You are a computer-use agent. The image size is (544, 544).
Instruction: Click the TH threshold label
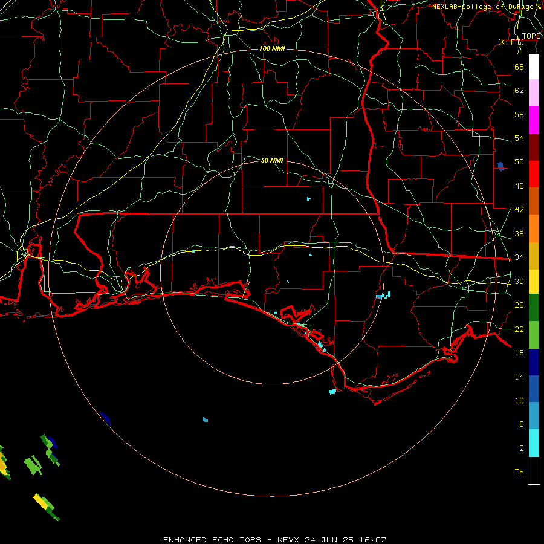tap(519, 472)
